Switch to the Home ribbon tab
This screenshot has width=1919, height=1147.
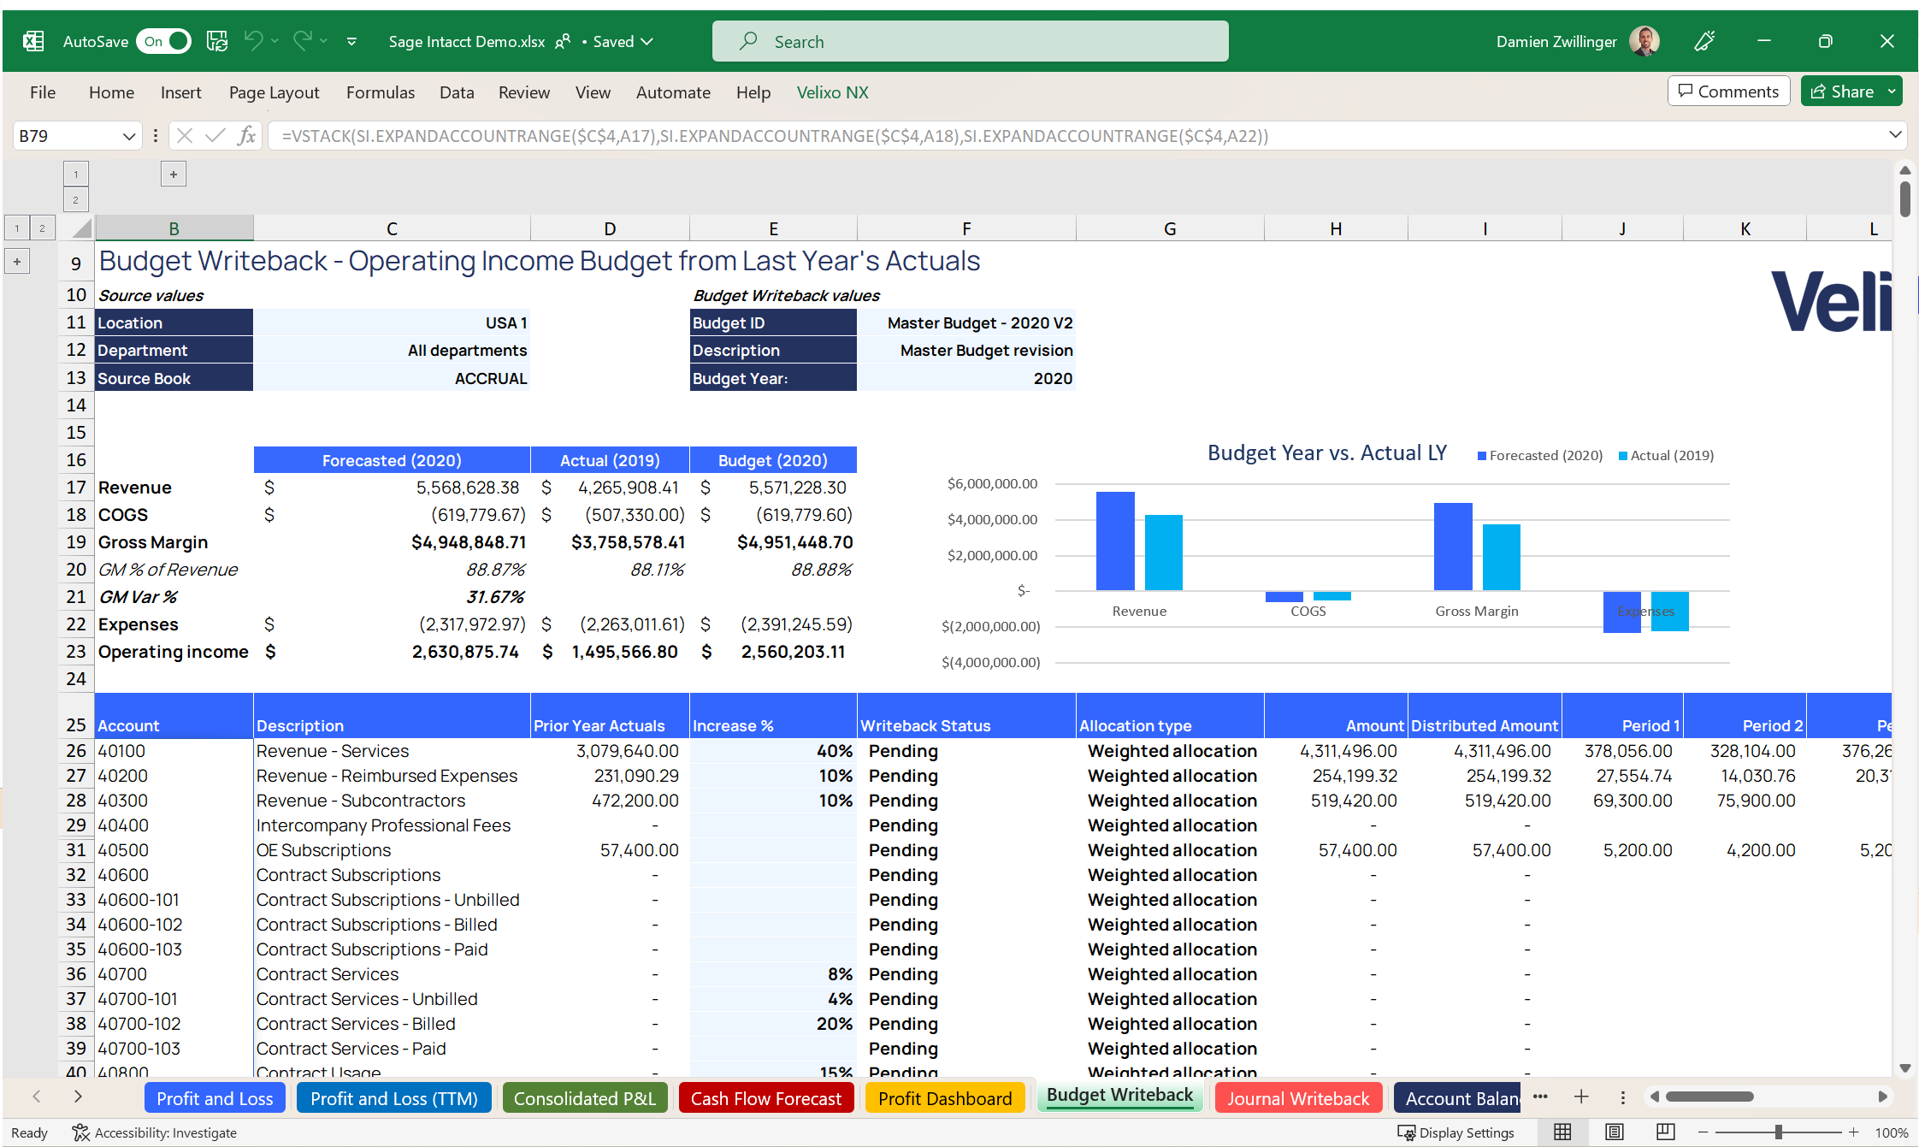111,92
